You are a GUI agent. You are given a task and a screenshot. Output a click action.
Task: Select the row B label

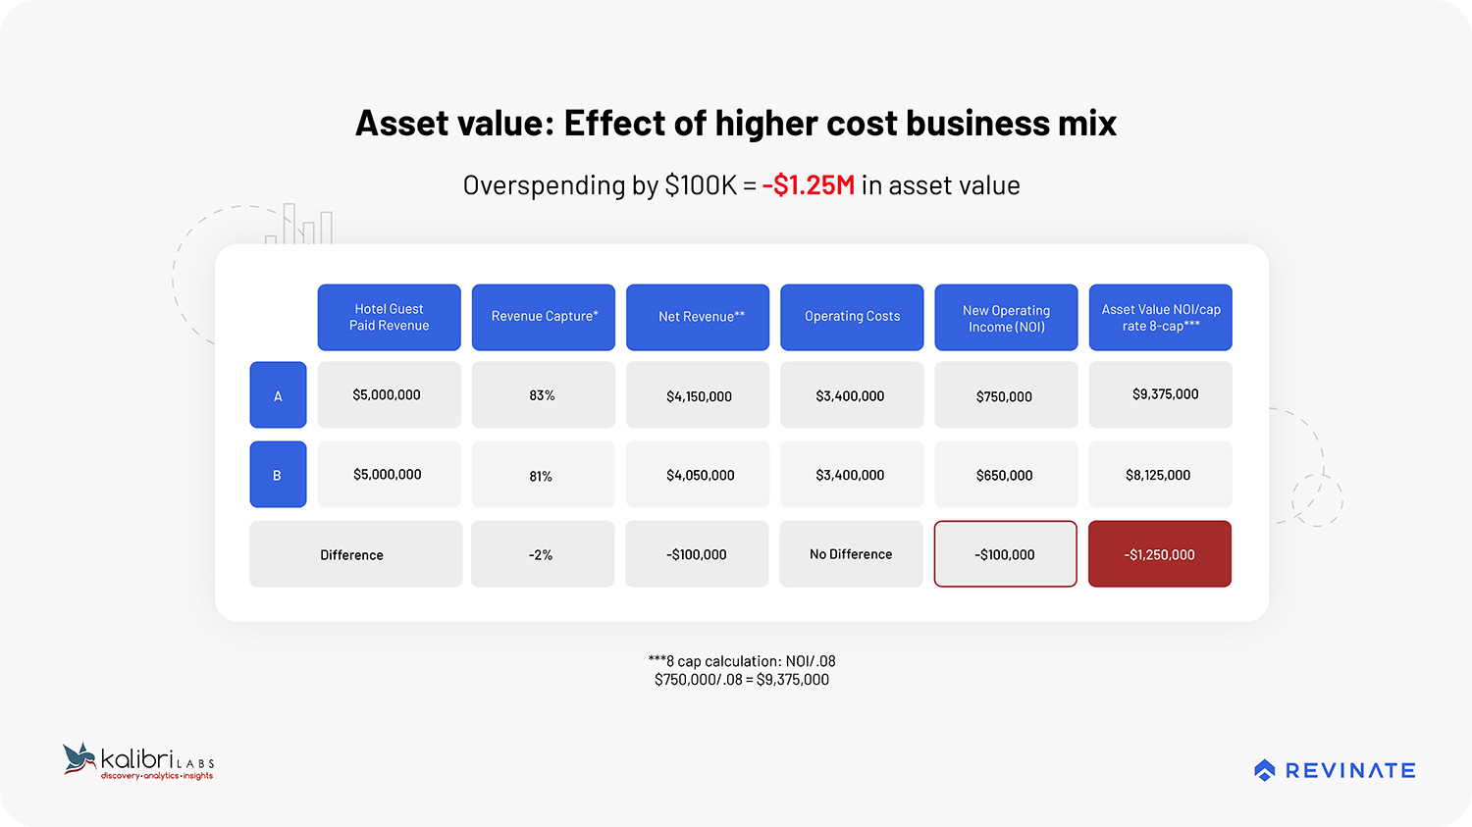(278, 475)
